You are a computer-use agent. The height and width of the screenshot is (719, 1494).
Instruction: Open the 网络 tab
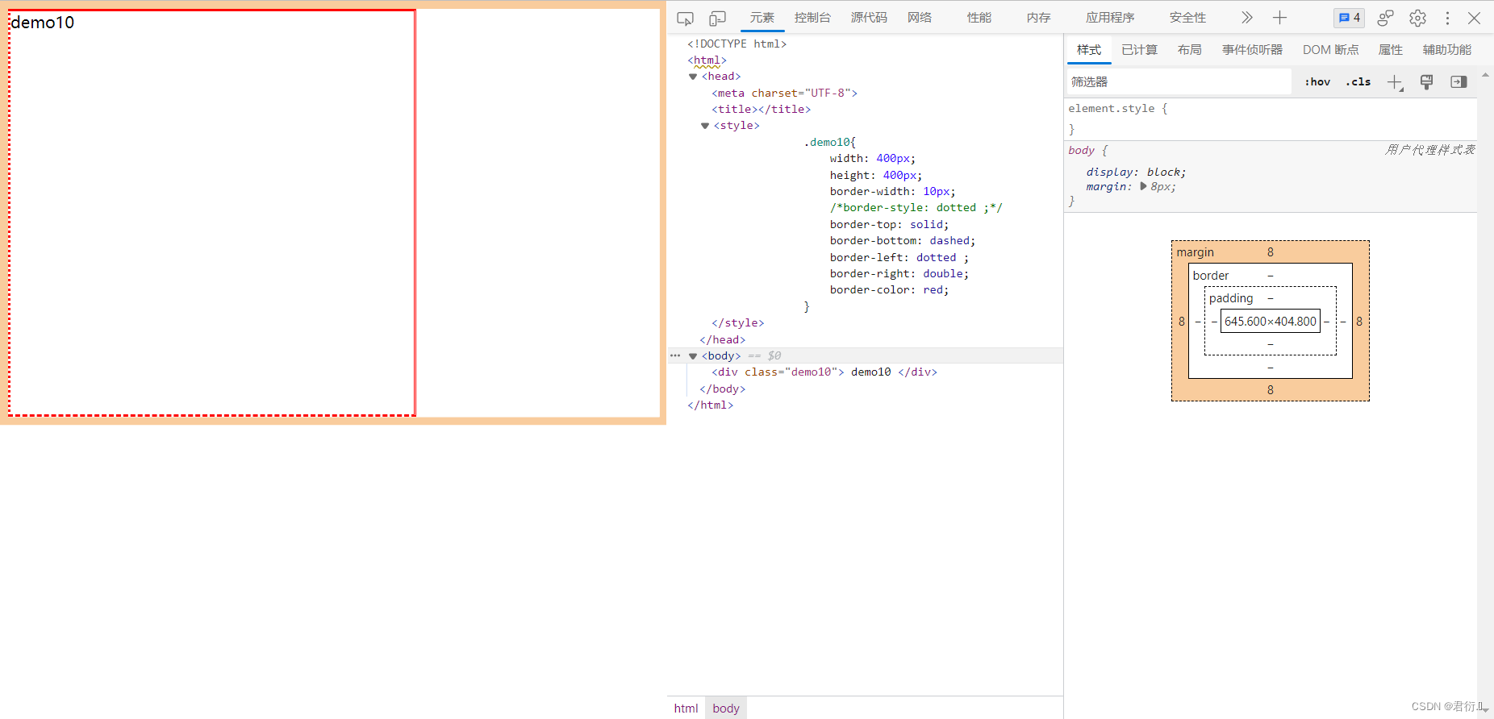tap(920, 18)
